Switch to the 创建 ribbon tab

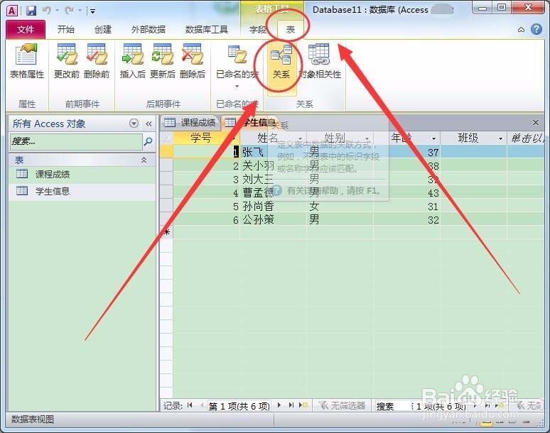pos(103,29)
